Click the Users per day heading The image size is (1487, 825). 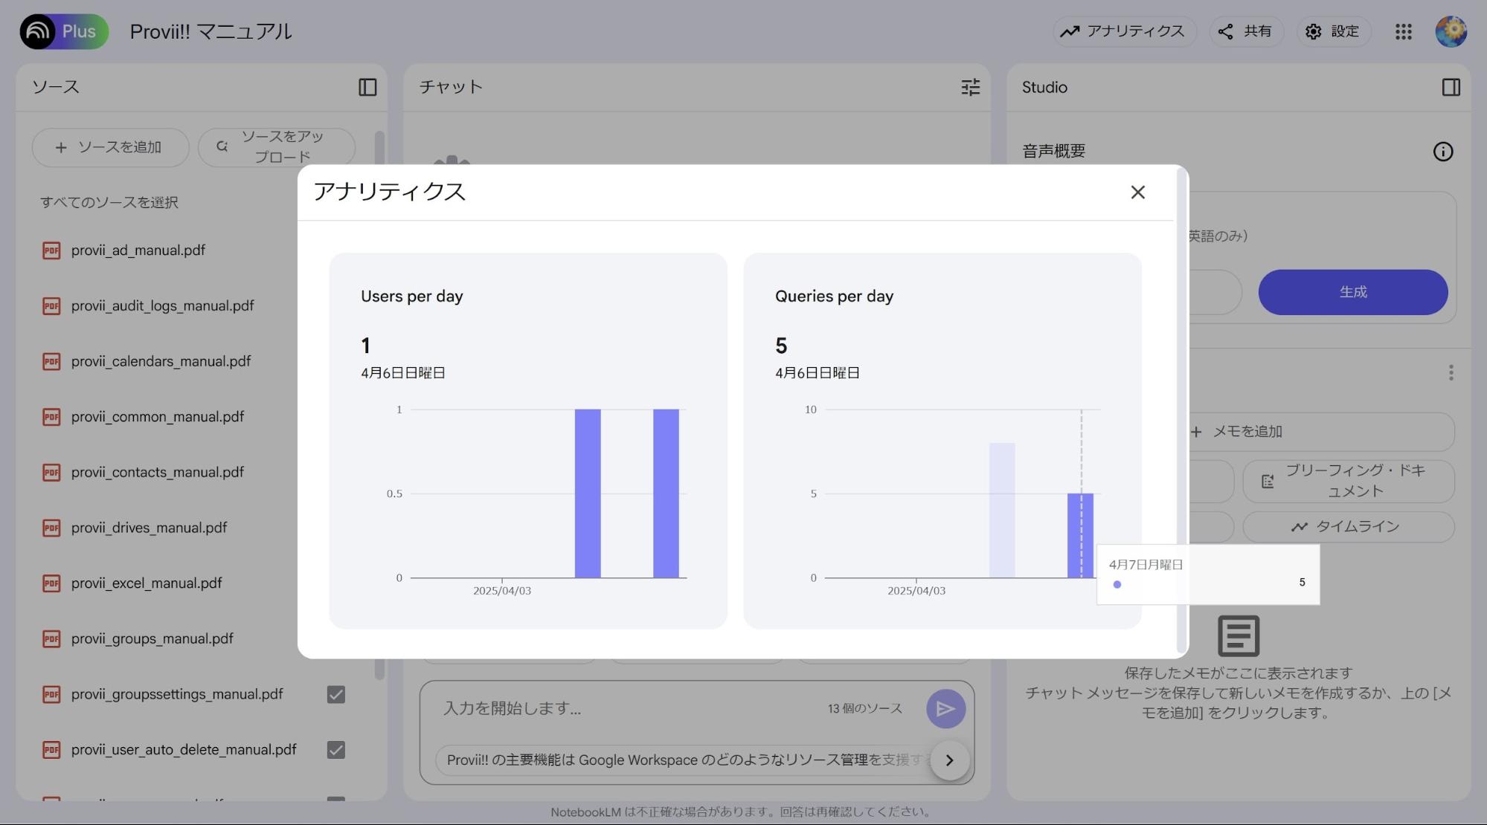click(x=411, y=296)
